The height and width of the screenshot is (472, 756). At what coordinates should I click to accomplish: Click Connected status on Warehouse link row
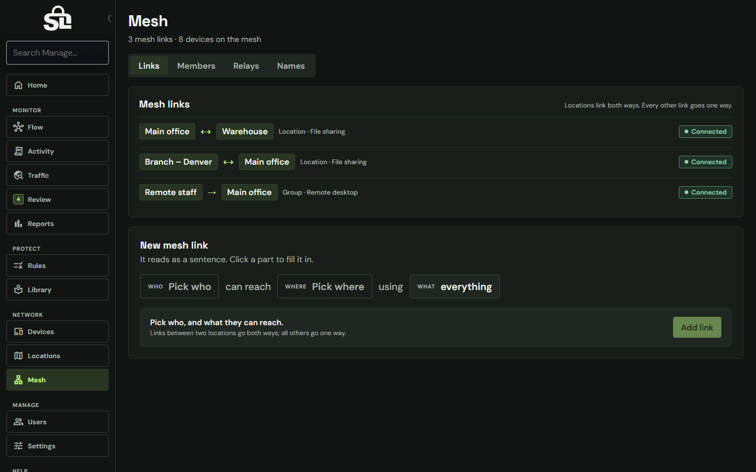point(706,131)
